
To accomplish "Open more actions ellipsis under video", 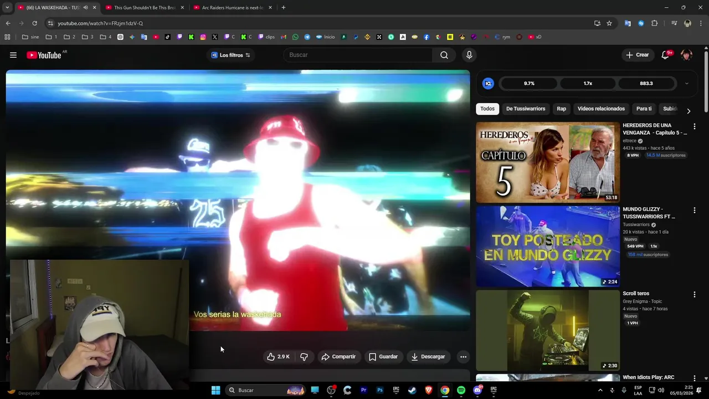I will tap(464, 356).
